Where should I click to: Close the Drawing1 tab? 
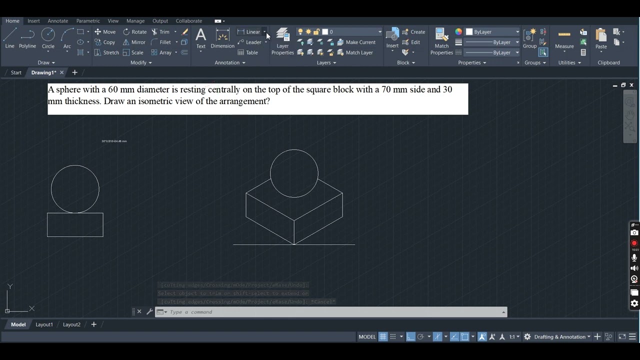(x=61, y=72)
